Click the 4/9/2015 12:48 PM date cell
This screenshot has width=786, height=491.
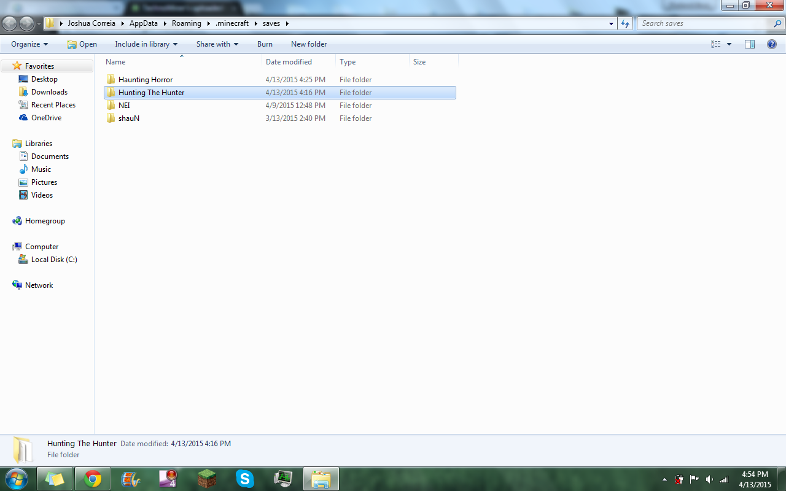click(x=296, y=106)
